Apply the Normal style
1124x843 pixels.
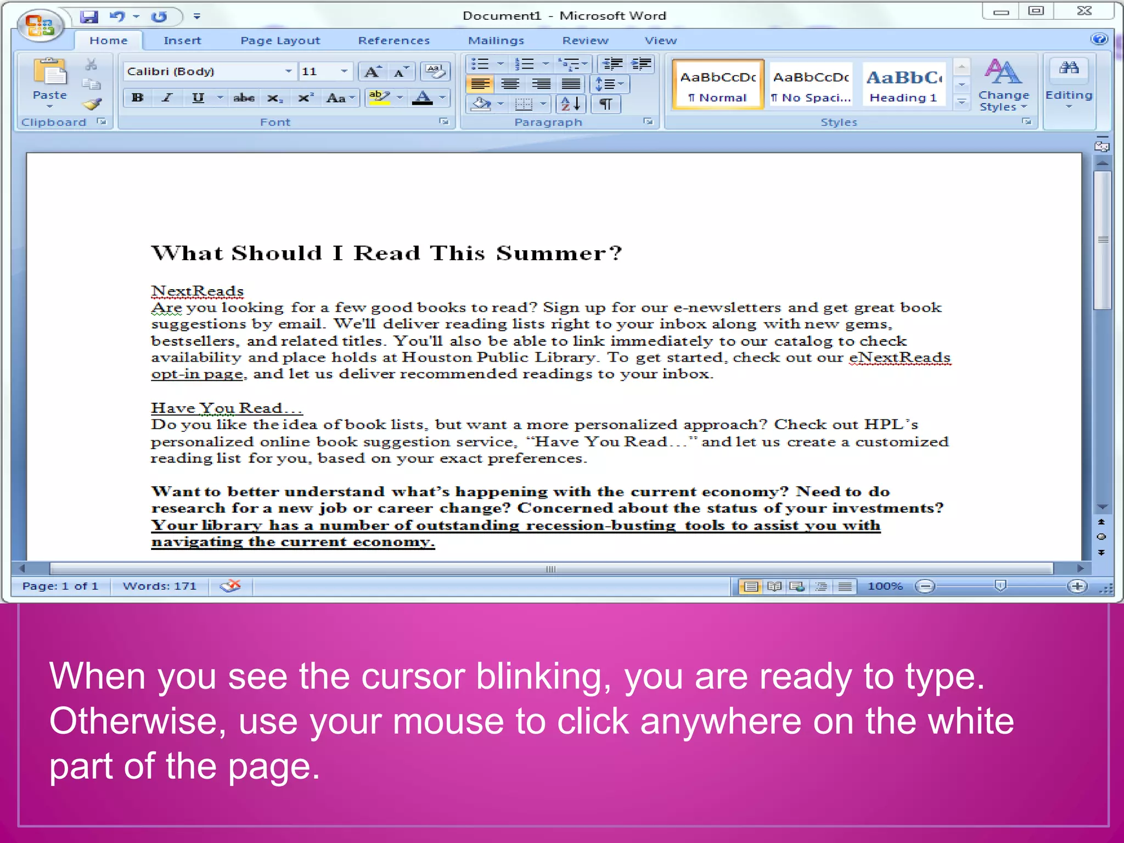[717, 85]
